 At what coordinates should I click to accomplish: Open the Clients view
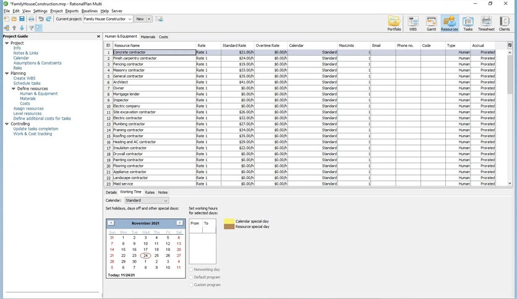(x=504, y=23)
